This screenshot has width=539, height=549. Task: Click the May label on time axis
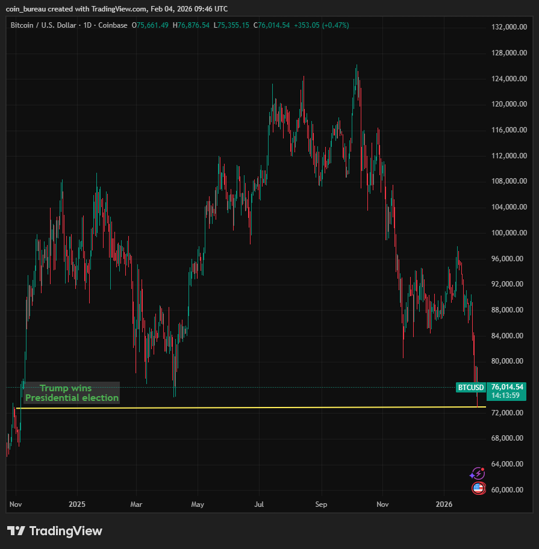click(x=198, y=504)
